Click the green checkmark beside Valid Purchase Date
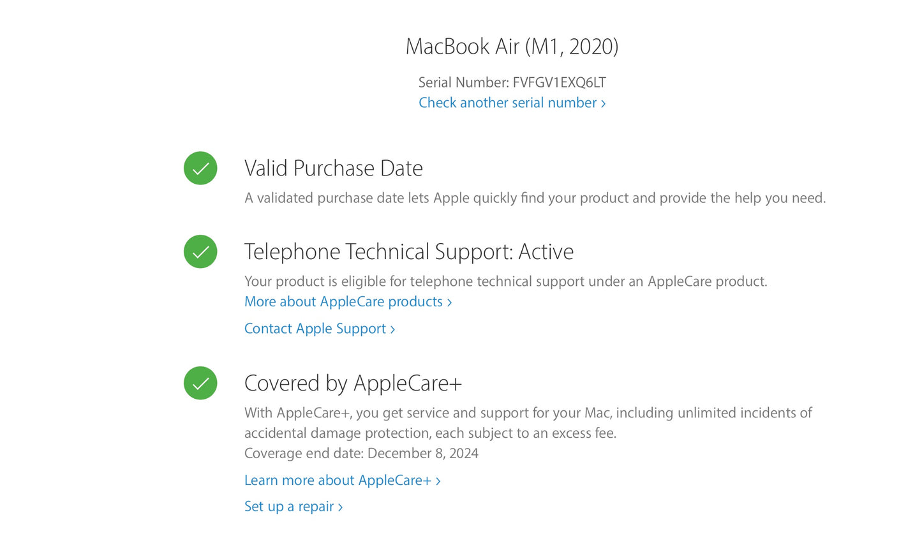 (200, 168)
